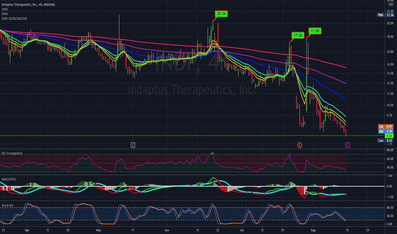Screen dimensions: 397x234
Task: Click the Ask 8.57 price label
Action: [x=385, y=126]
